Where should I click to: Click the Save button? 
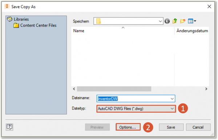tap(171, 127)
